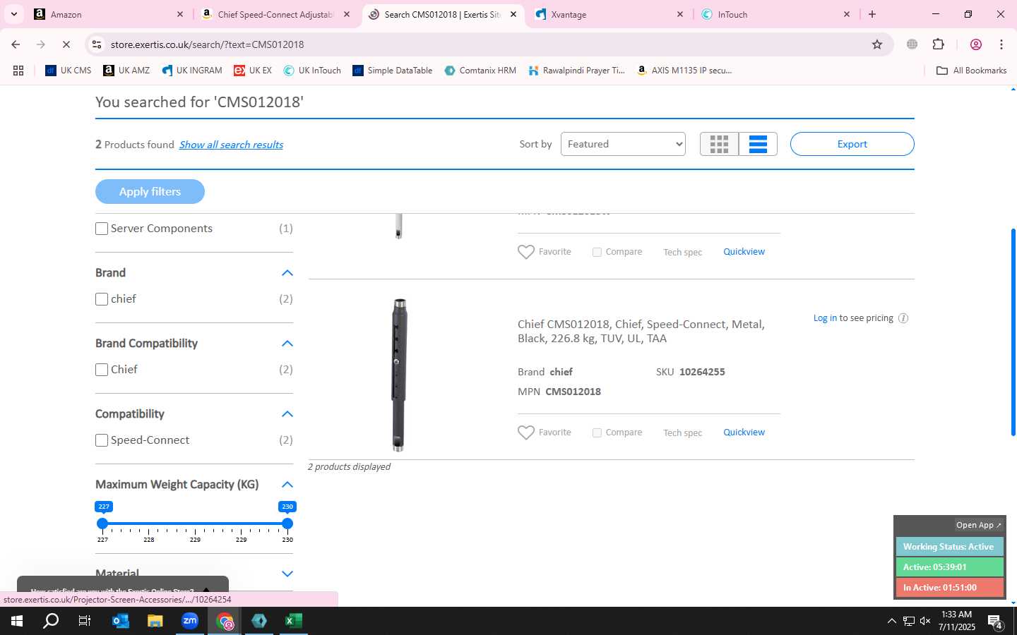Open the Chief CMS012018 Speed-Connect product title
The height and width of the screenshot is (635, 1017).
(641, 332)
